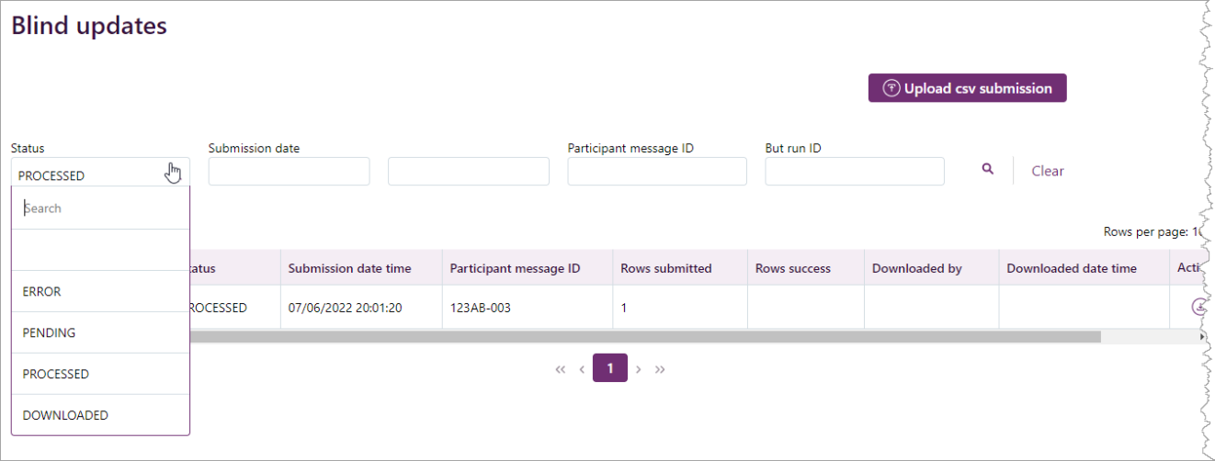Focus the But run ID field
This screenshot has width=1215, height=461.
[x=854, y=172]
